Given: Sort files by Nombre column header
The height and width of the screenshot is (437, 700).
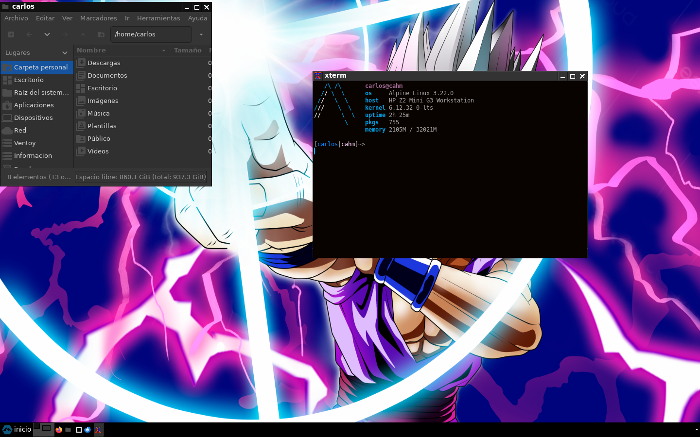Looking at the screenshot, I should 91,50.
